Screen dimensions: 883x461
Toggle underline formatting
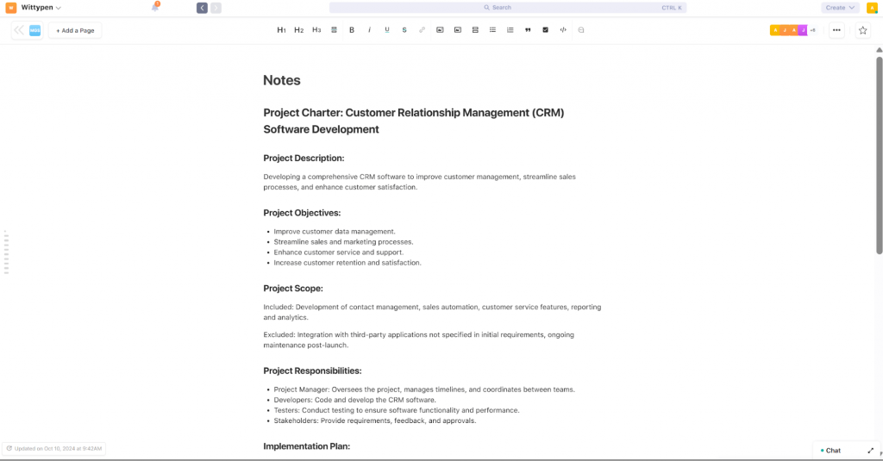(x=387, y=30)
